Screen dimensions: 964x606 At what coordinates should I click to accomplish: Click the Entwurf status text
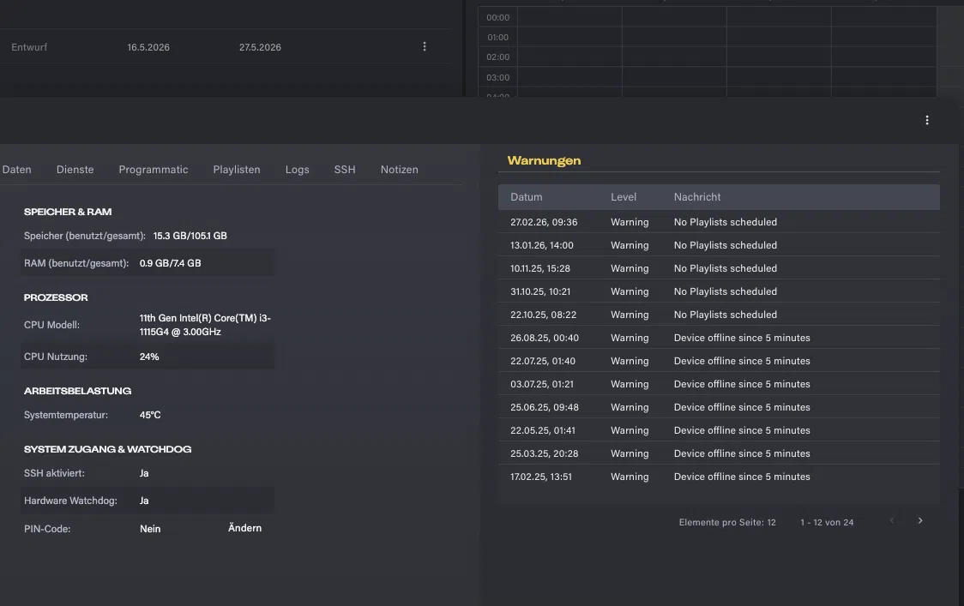point(29,47)
